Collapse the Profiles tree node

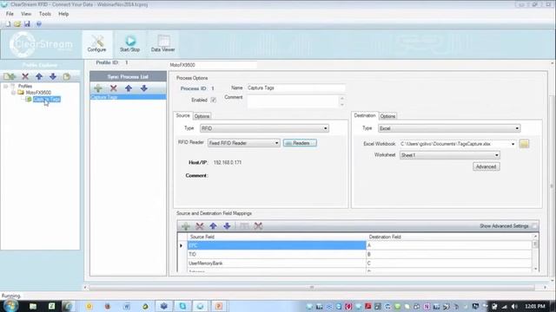(6, 86)
